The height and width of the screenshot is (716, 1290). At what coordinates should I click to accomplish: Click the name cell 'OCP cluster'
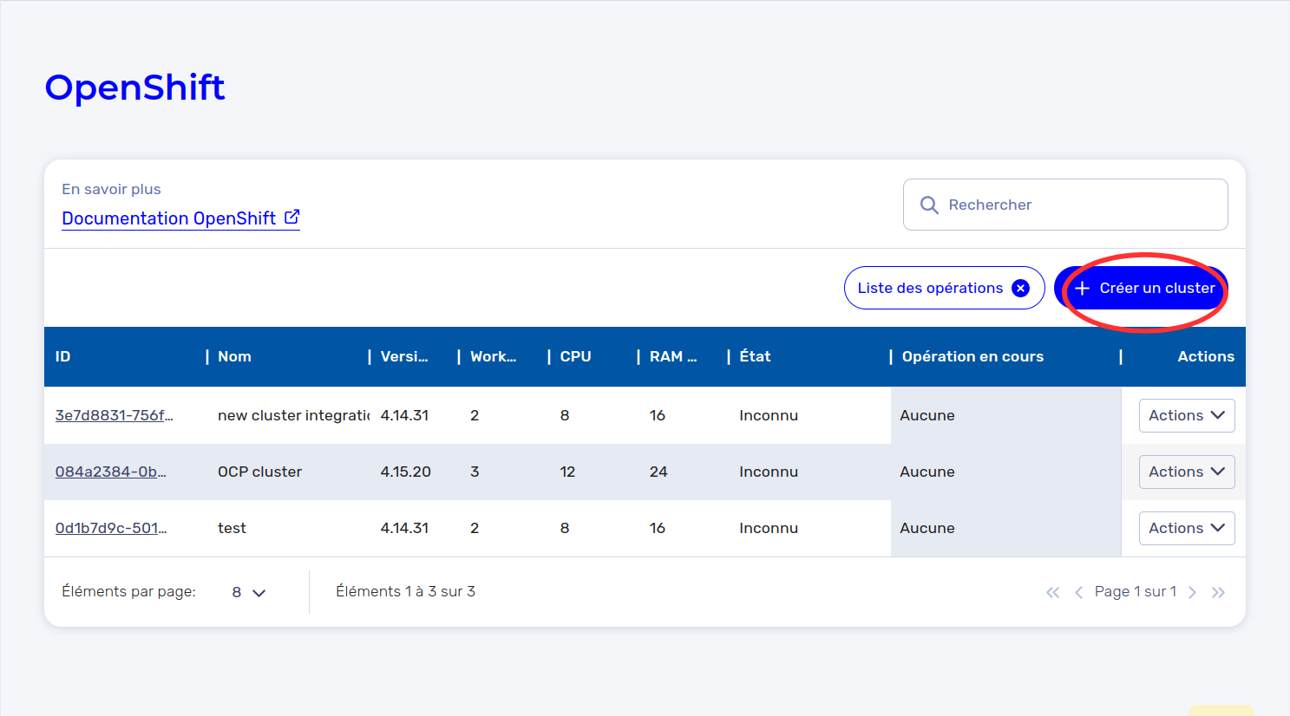point(259,472)
